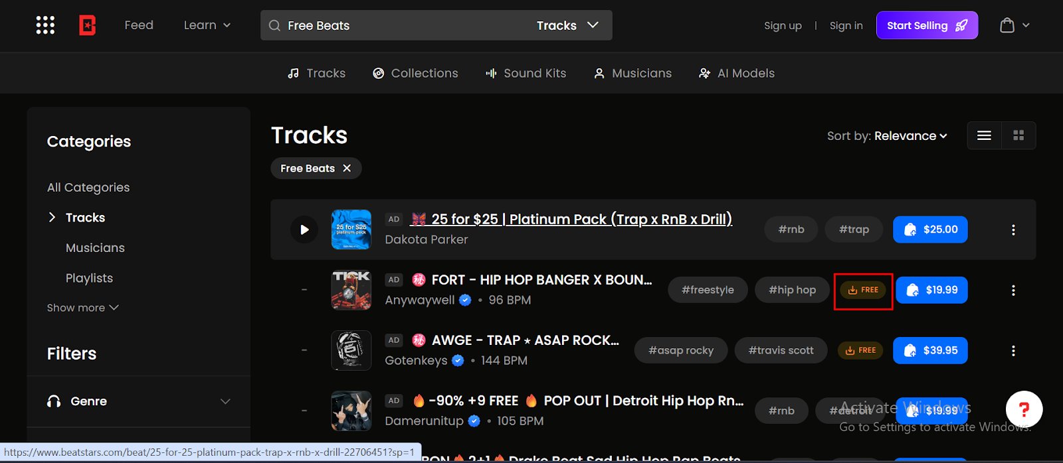
Task: Expand Show more categories
Action: [x=83, y=308]
